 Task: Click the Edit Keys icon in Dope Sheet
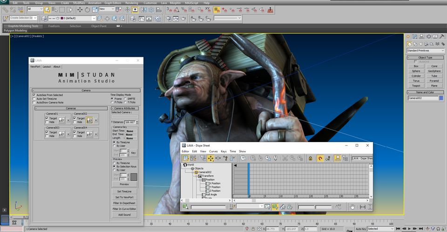point(186,158)
